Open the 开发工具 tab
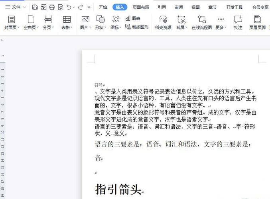This screenshot has width=270, height=199. pyautogui.click(x=235, y=7)
